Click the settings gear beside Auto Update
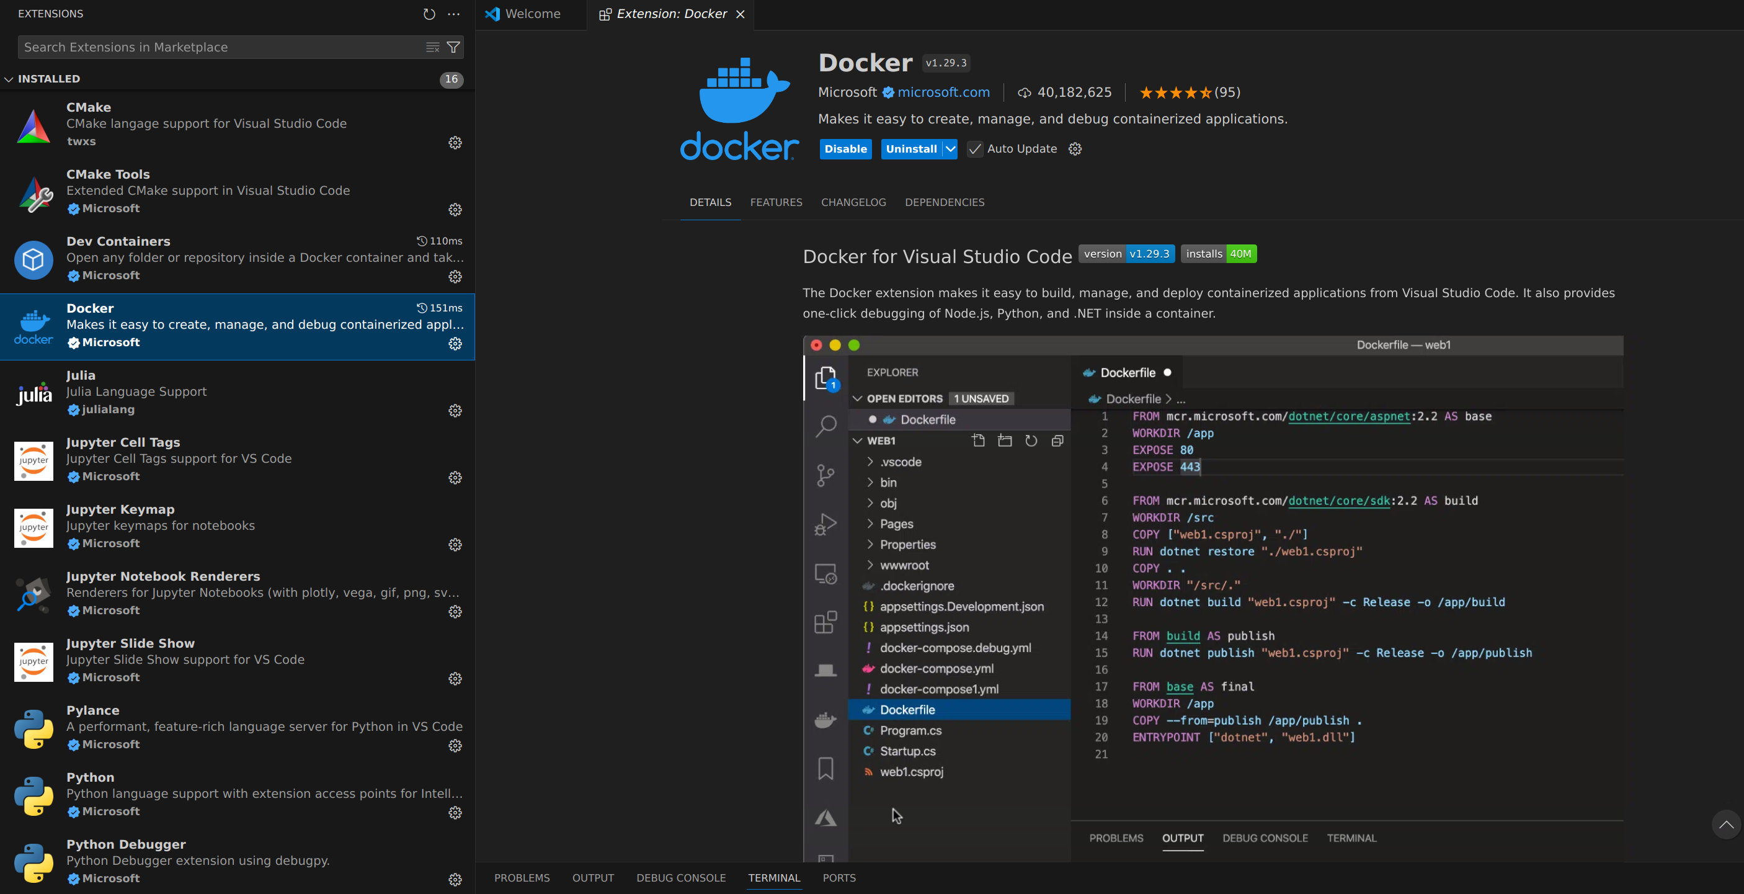The image size is (1744, 894). tap(1074, 149)
